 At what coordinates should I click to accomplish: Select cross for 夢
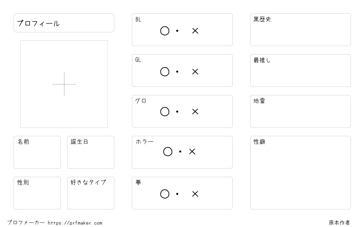click(195, 194)
